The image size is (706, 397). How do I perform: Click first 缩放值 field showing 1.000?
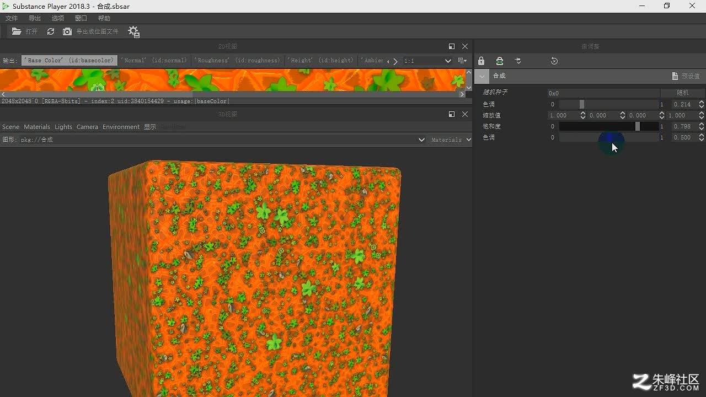(563, 115)
